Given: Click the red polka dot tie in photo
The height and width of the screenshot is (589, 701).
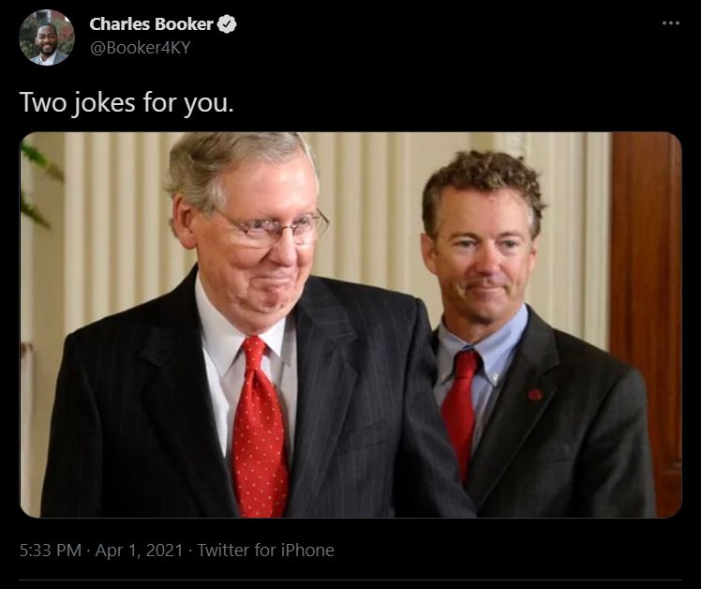Looking at the screenshot, I should 260,430.
